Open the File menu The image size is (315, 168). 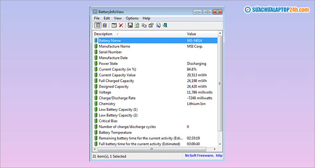[97, 18]
